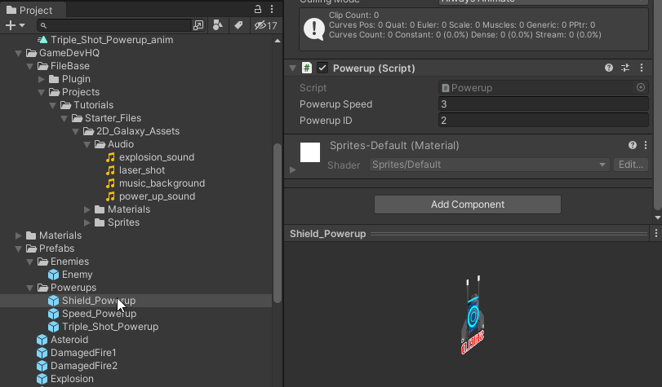Open Powerup script component options menu
Screen dimensions: 662x387
coord(642,68)
